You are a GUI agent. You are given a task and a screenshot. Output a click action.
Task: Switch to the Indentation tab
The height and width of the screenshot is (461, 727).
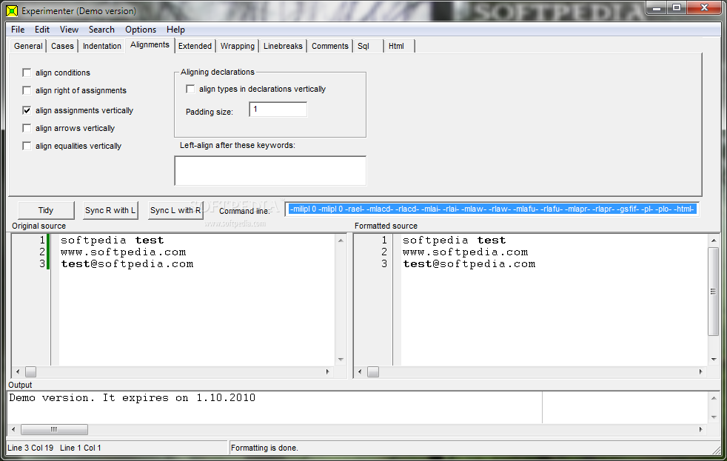coord(101,46)
